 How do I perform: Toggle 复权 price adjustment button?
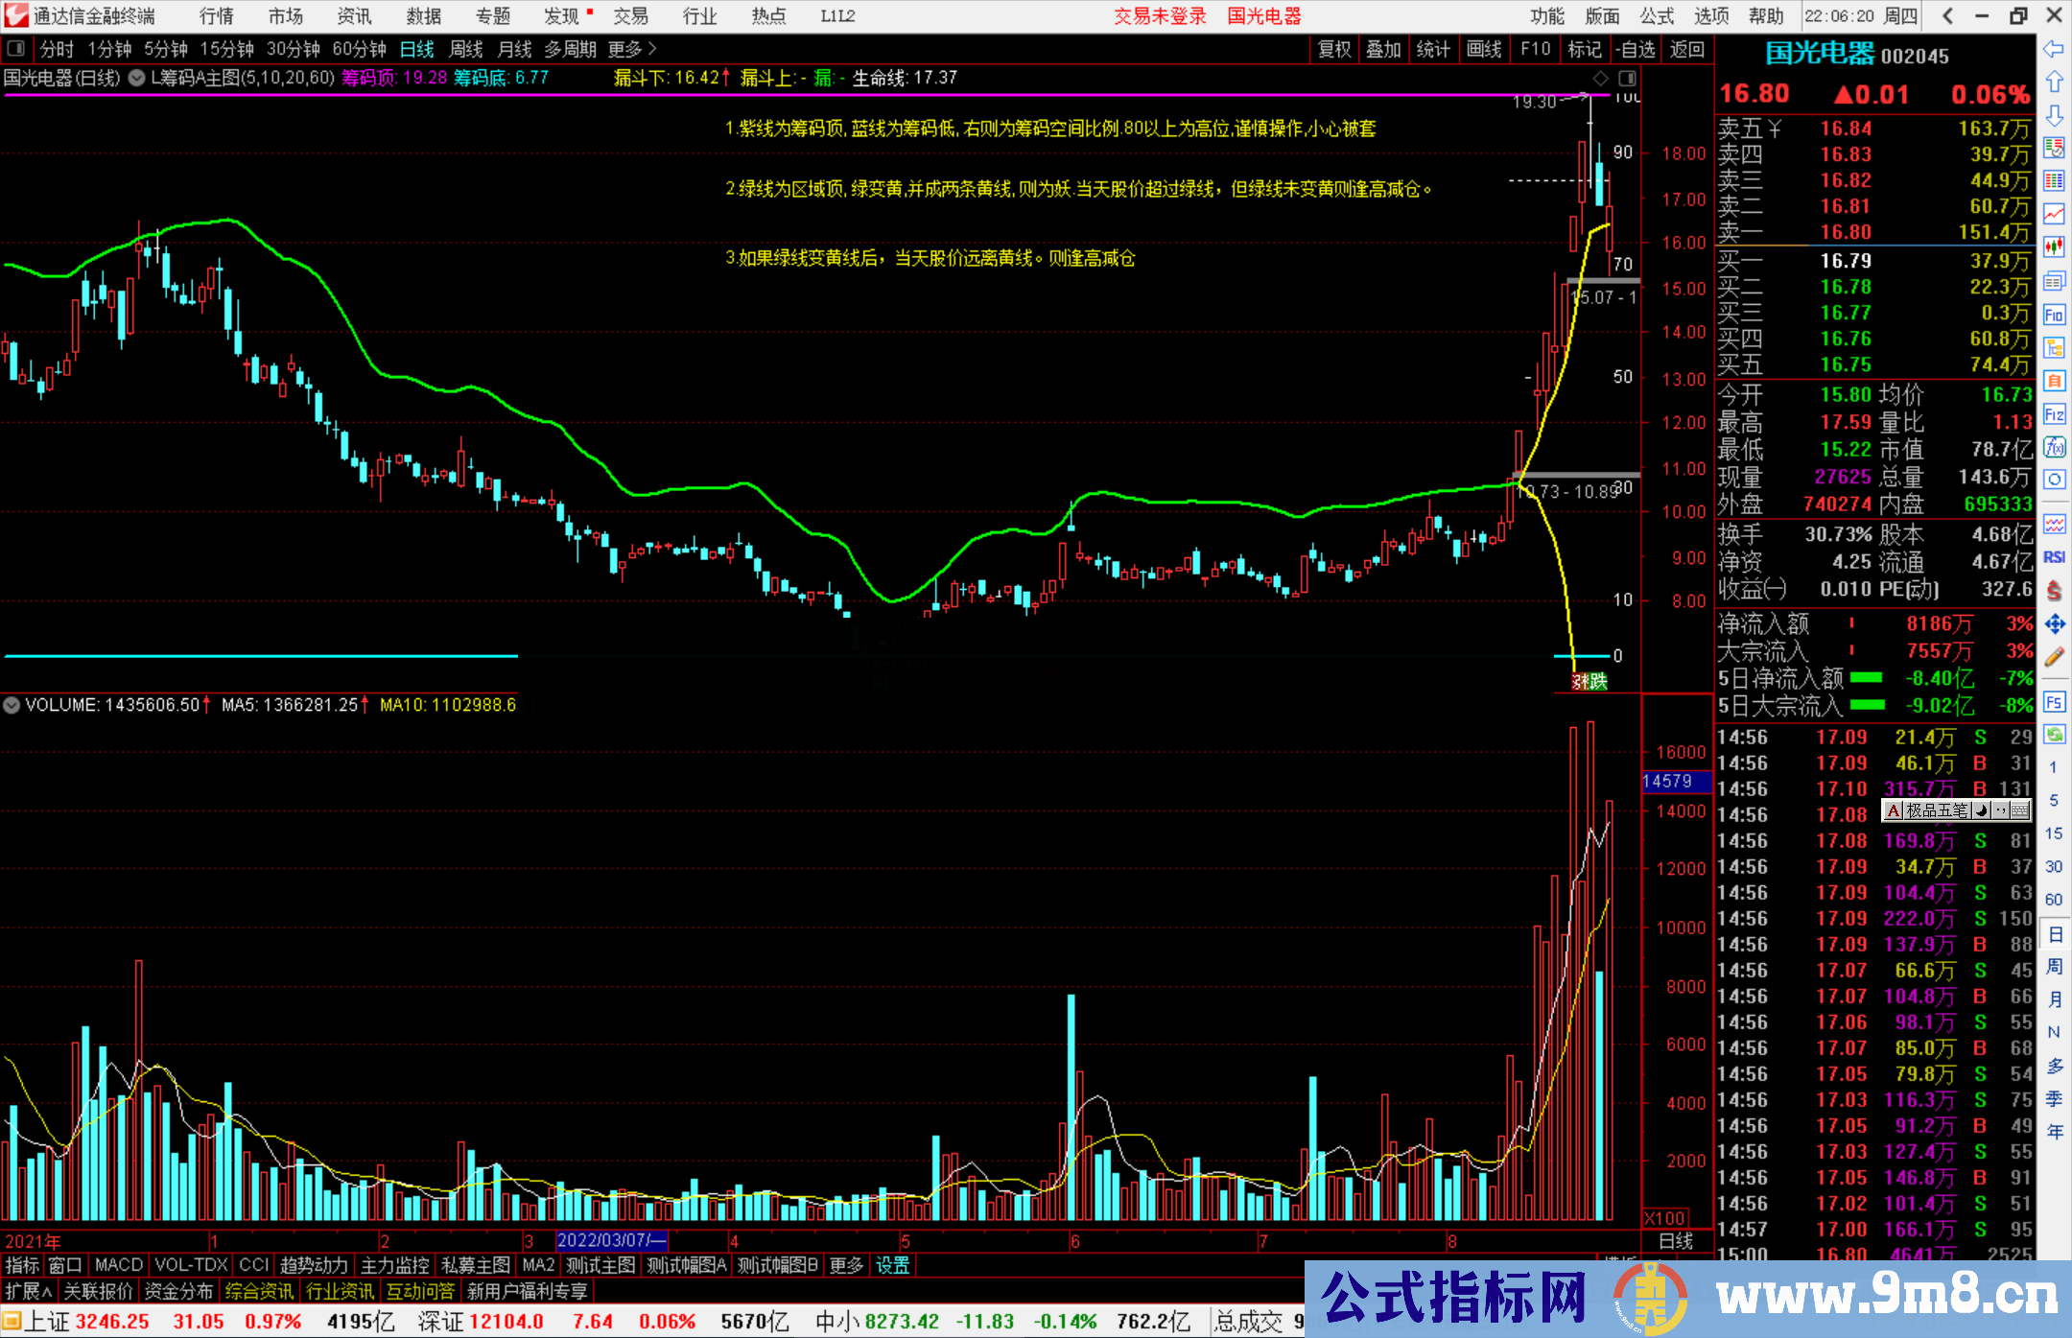pos(1333,49)
